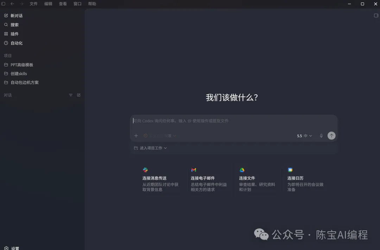The image size is (380, 250).
Task: Click the folder icon beside 自动包边机方案
Action: tap(6, 82)
